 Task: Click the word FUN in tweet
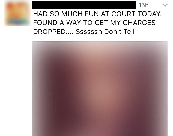92,14
